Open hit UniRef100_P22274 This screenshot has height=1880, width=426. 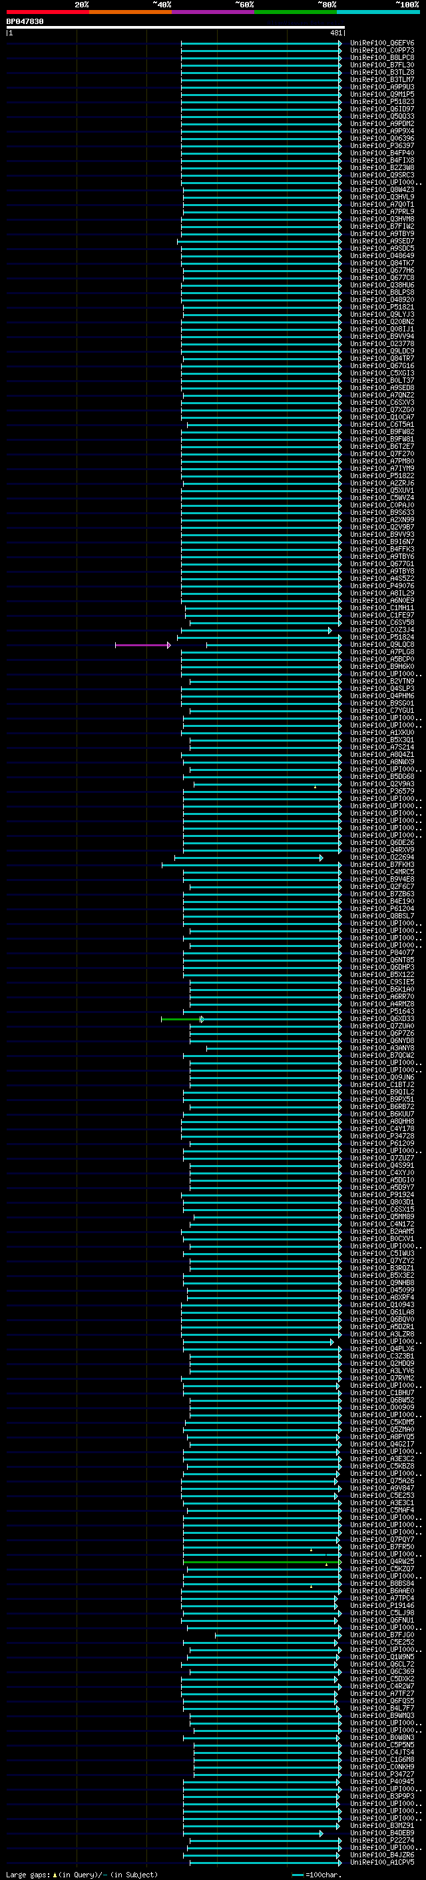[x=381, y=1841]
